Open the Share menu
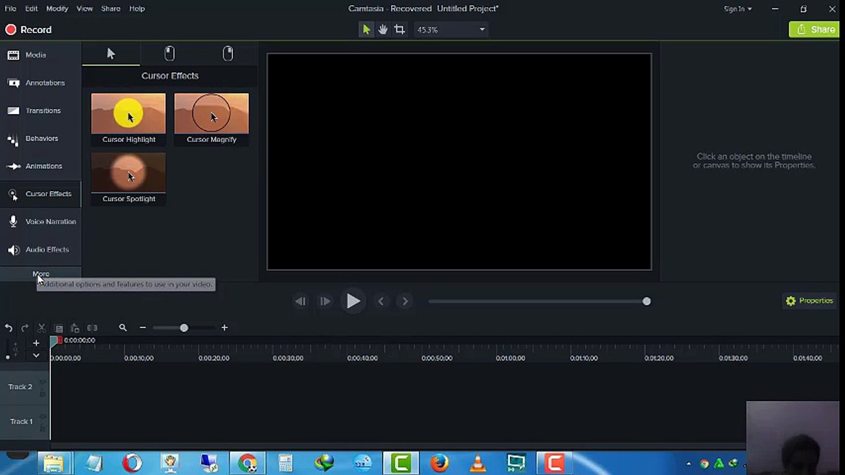 tap(111, 9)
